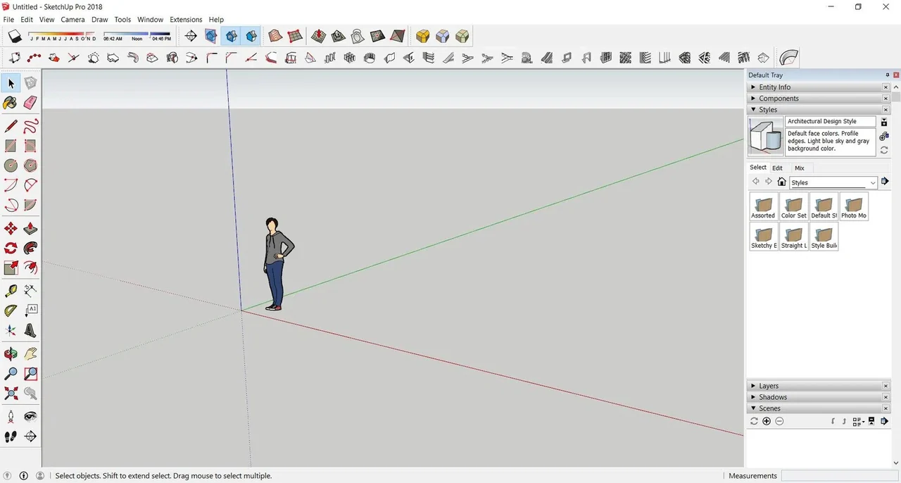Screen dimensions: 901x483
Task: Open the Photo Modeling styles folder
Action: click(854, 206)
